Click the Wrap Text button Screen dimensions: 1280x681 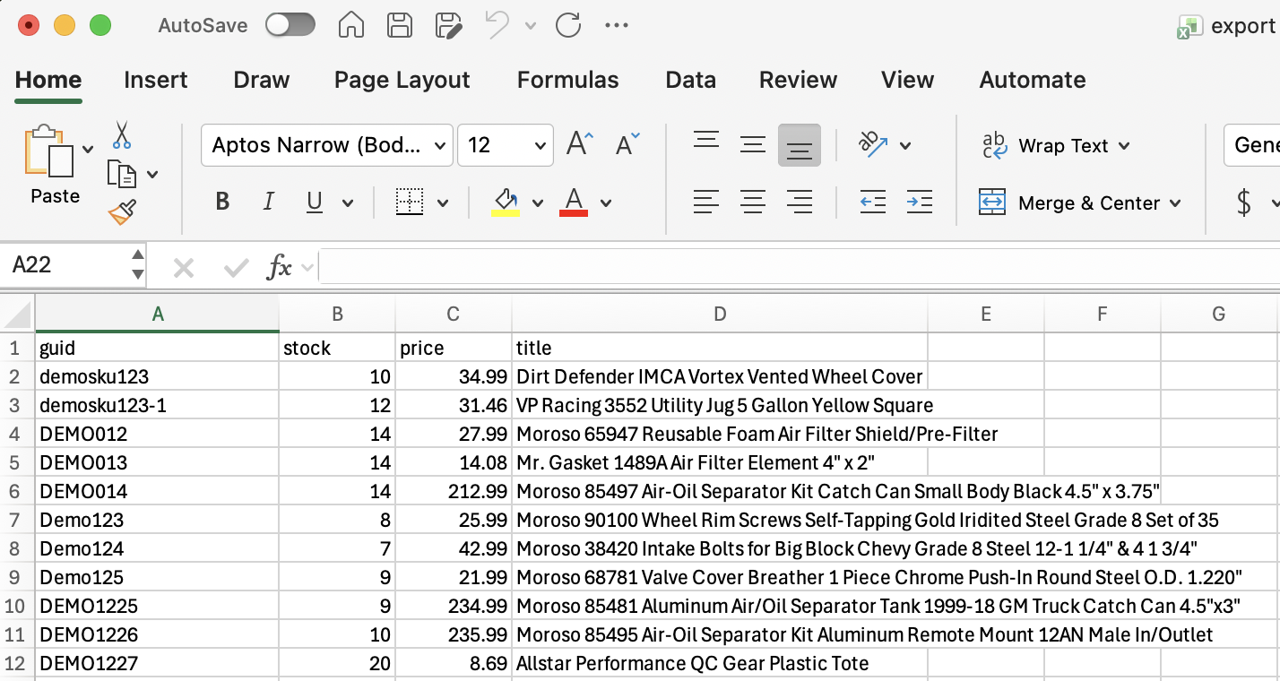click(1056, 145)
